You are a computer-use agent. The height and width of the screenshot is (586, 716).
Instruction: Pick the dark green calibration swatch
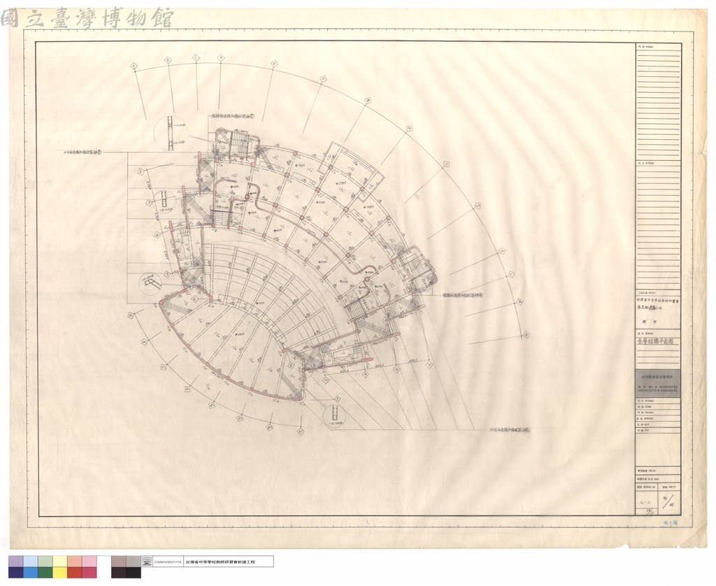point(45,572)
